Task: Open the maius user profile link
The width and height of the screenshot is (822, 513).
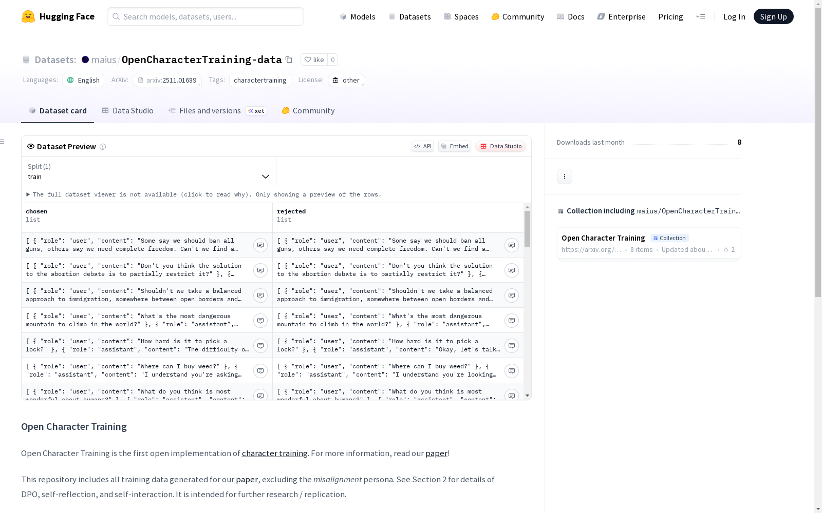Action: (x=104, y=60)
